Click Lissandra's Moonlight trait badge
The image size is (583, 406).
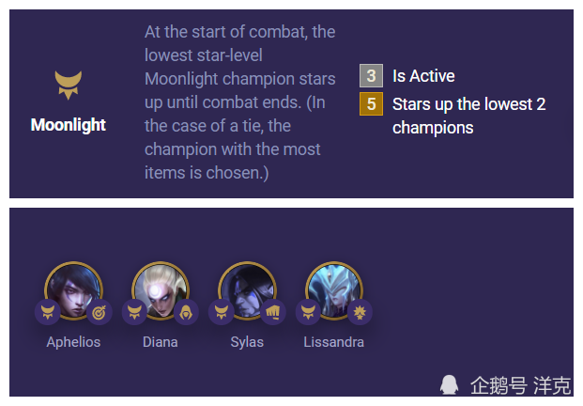tap(308, 312)
